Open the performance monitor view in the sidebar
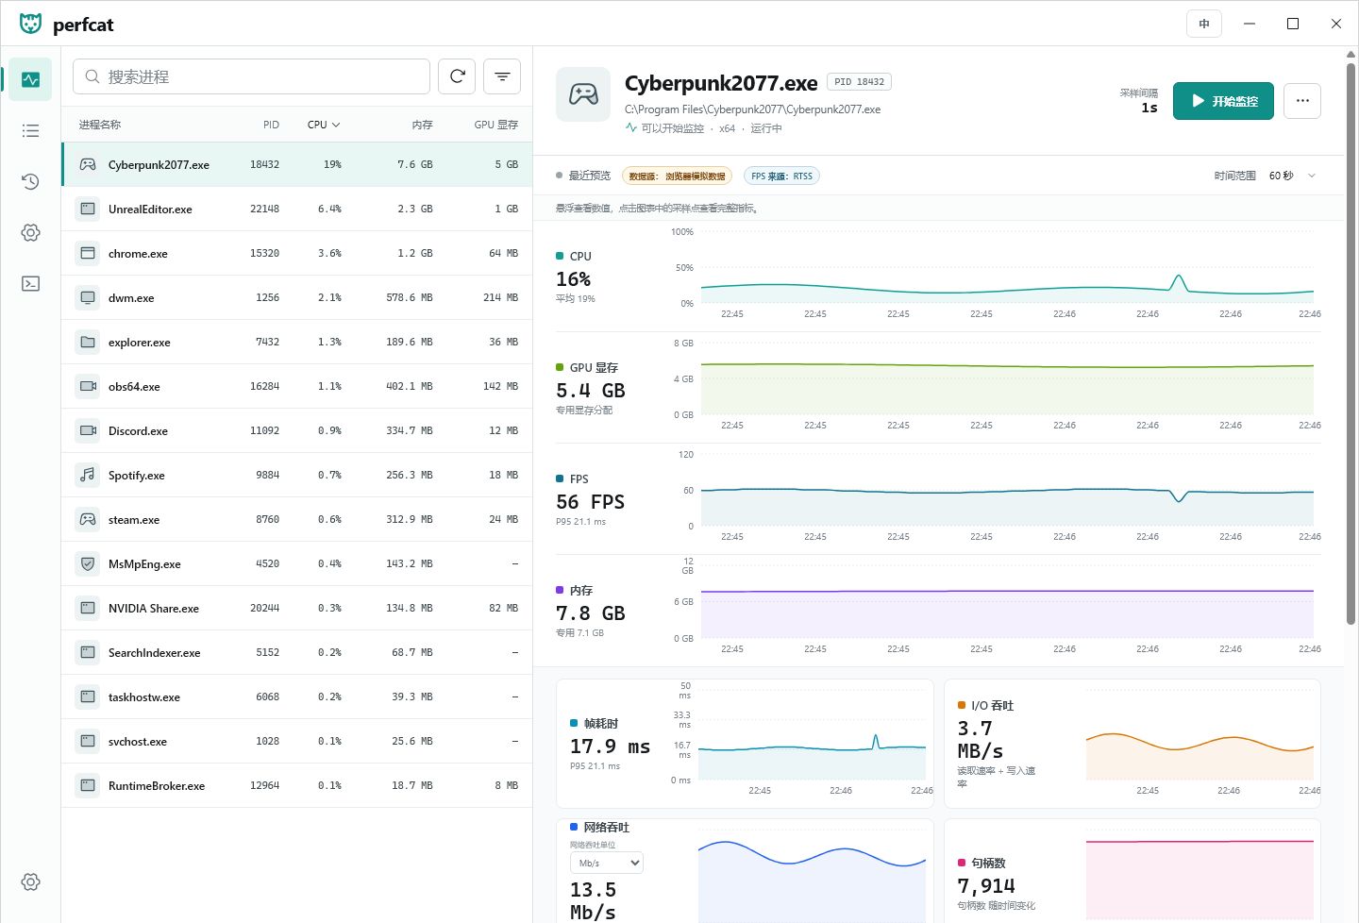 pyautogui.click(x=30, y=80)
